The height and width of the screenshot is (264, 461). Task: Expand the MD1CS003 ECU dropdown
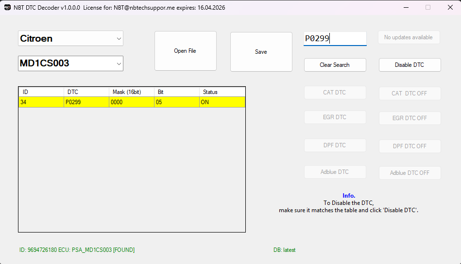(x=70, y=63)
